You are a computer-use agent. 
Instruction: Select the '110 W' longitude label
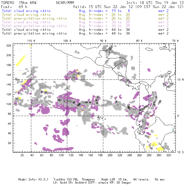point(31,41)
